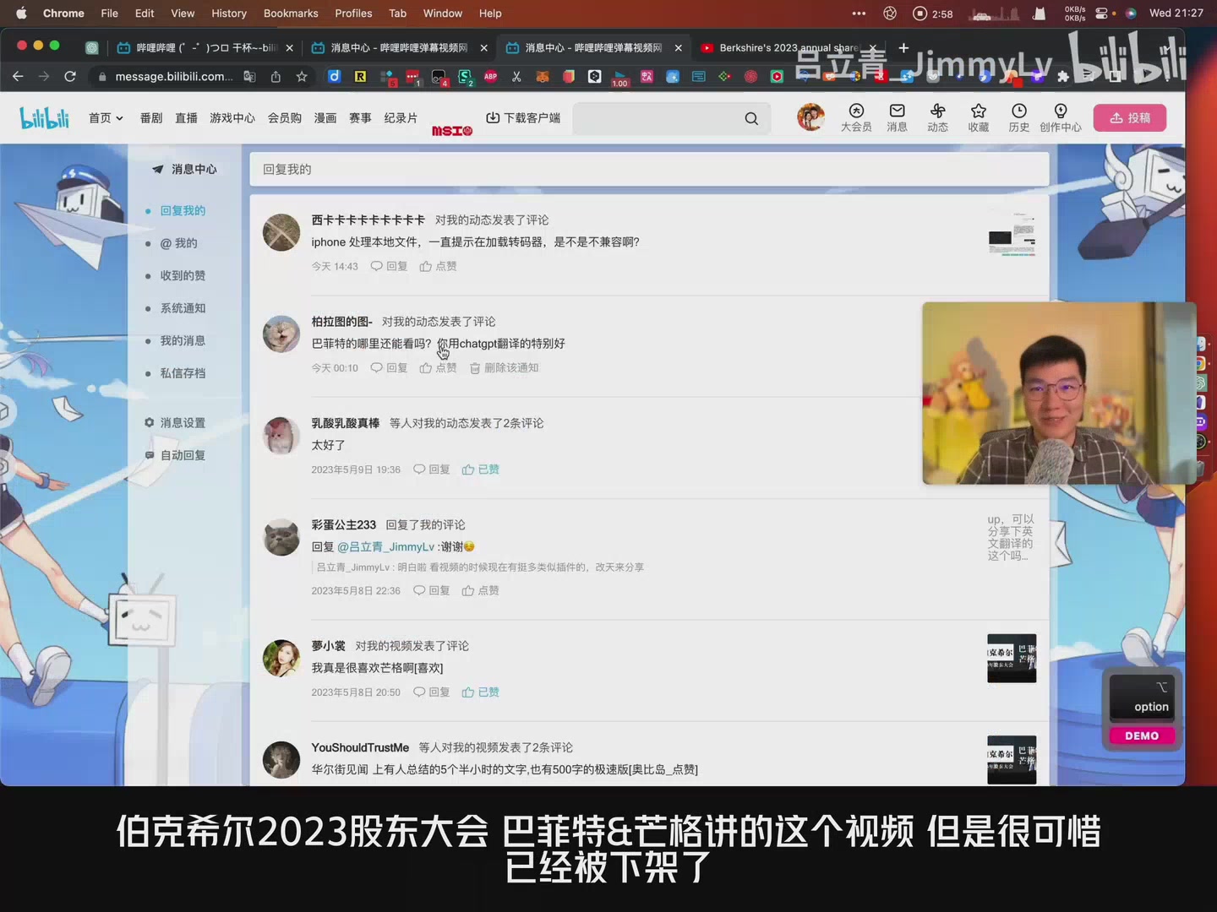Expand the 首页 dropdown menu

coord(106,118)
